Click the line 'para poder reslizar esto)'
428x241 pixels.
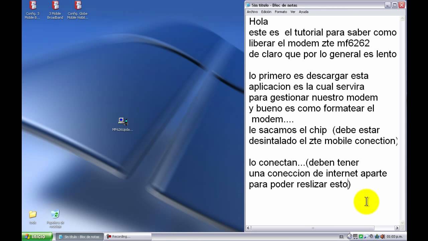[300, 184]
